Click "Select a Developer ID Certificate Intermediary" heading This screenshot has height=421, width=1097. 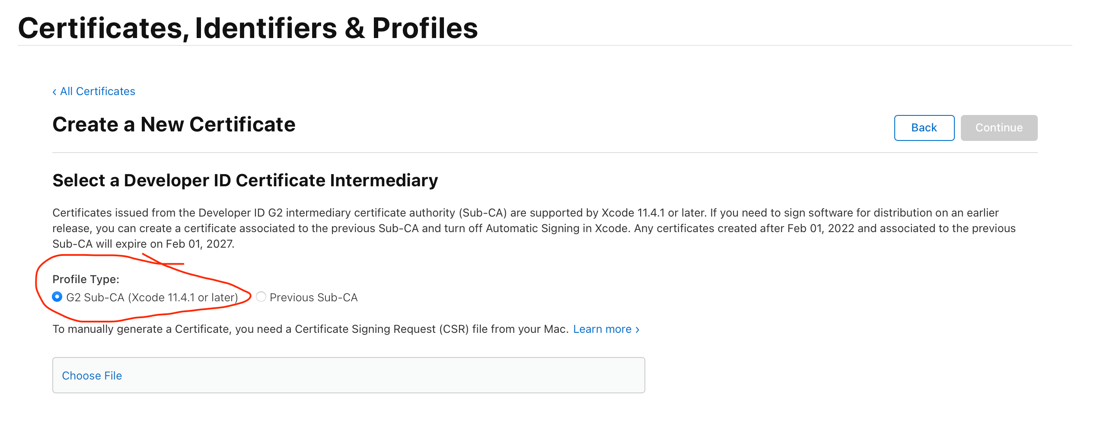[245, 180]
